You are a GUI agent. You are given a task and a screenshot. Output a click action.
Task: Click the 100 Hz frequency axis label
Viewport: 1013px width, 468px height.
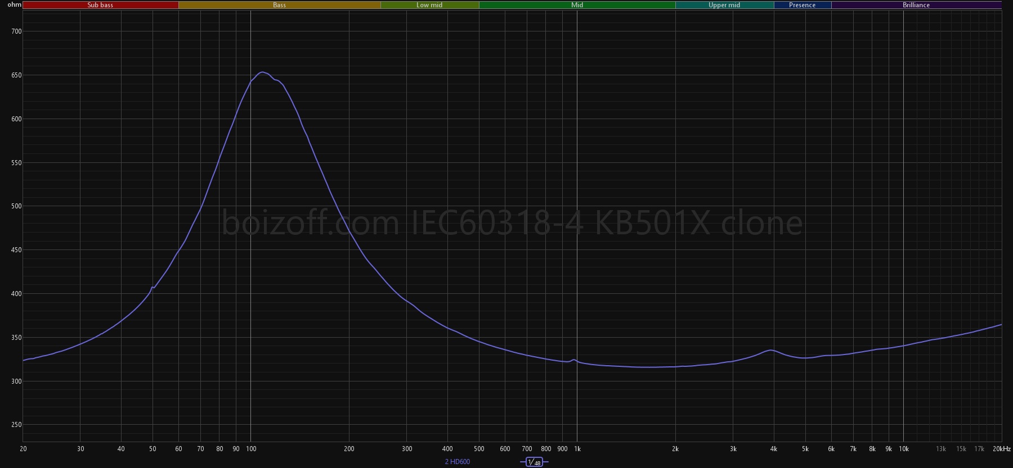point(251,449)
